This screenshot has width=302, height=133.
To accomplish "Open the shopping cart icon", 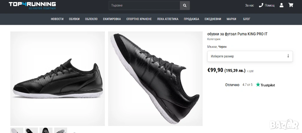I will point(291,5).
